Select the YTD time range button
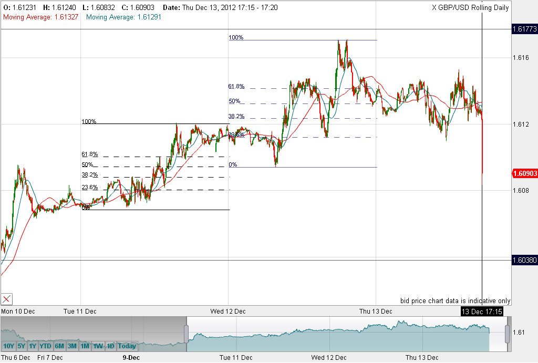This screenshot has width=538, height=363. point(45,346)
